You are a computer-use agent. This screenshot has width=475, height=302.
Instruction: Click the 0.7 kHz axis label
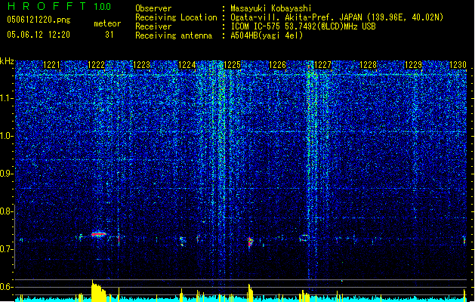[x=7, y=249]
